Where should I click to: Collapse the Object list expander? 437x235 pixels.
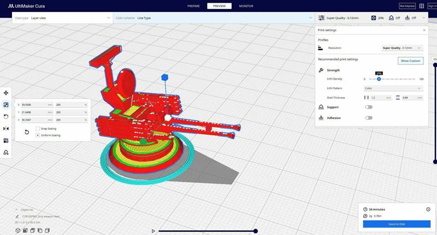click(16, 210)
